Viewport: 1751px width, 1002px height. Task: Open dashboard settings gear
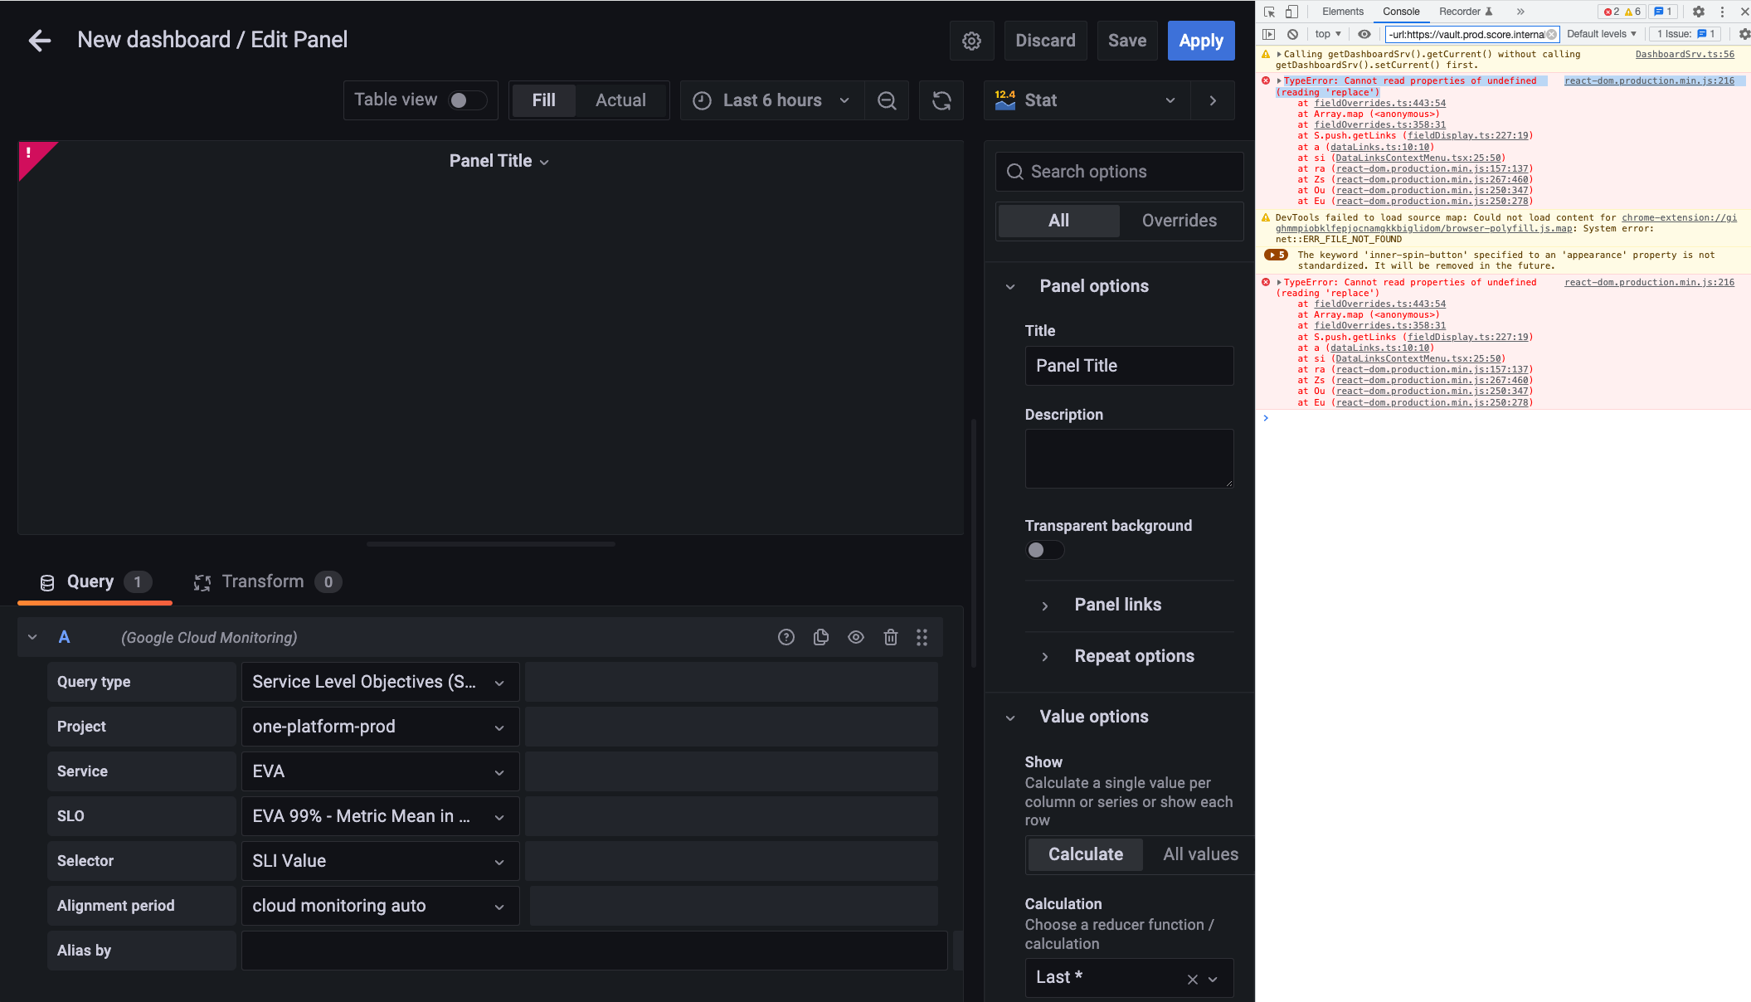[971, 41]
